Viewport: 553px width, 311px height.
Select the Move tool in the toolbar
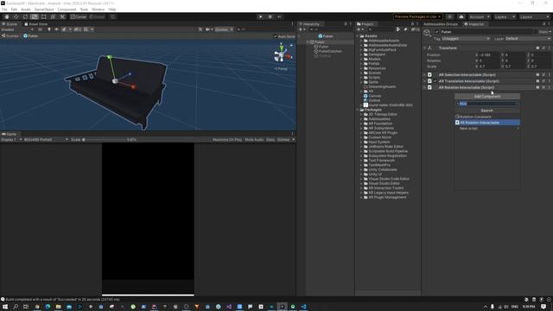pos(16,17)
